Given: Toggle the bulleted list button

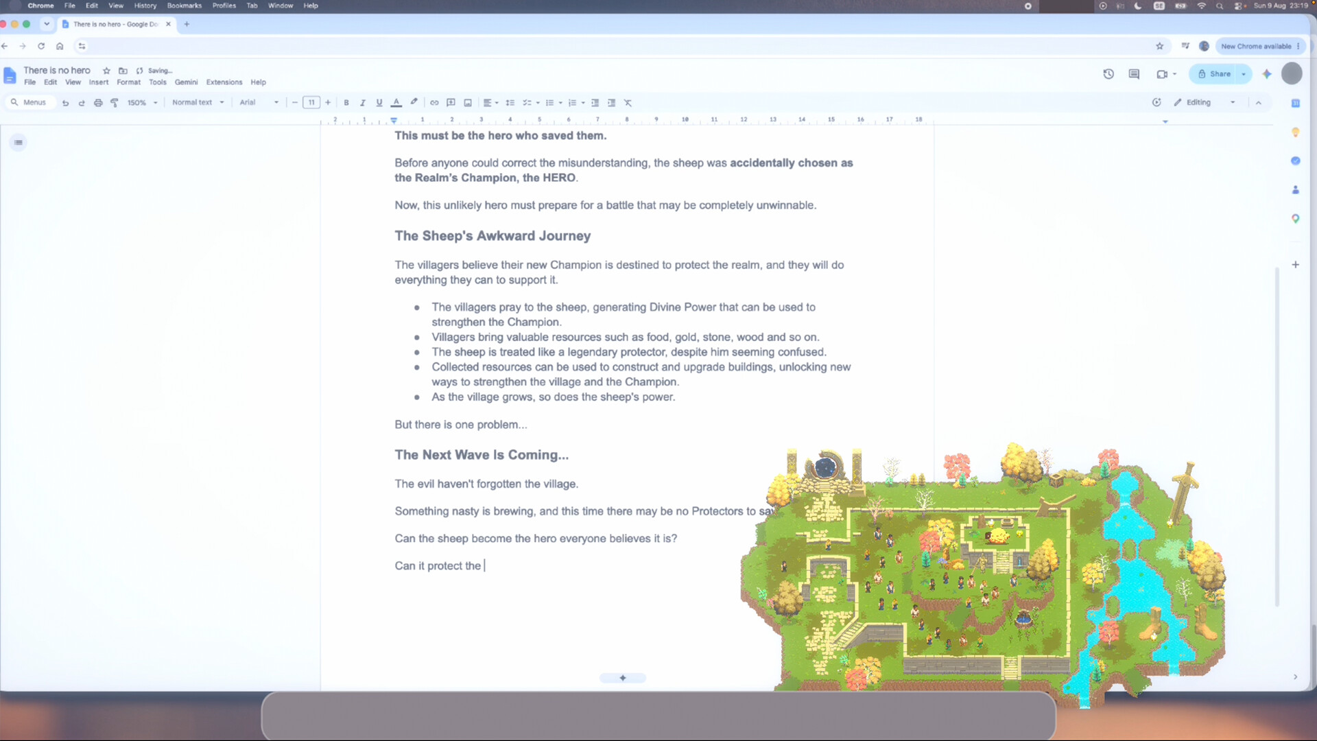Looking at the screenshot, I should point(549,103).
